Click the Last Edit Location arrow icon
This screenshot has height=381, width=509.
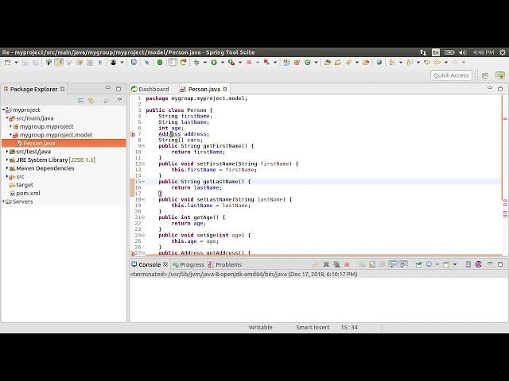point(427,62)
